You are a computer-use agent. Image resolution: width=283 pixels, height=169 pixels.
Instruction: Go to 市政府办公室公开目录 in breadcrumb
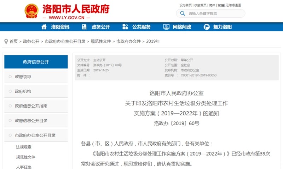[x=65, y=41]
